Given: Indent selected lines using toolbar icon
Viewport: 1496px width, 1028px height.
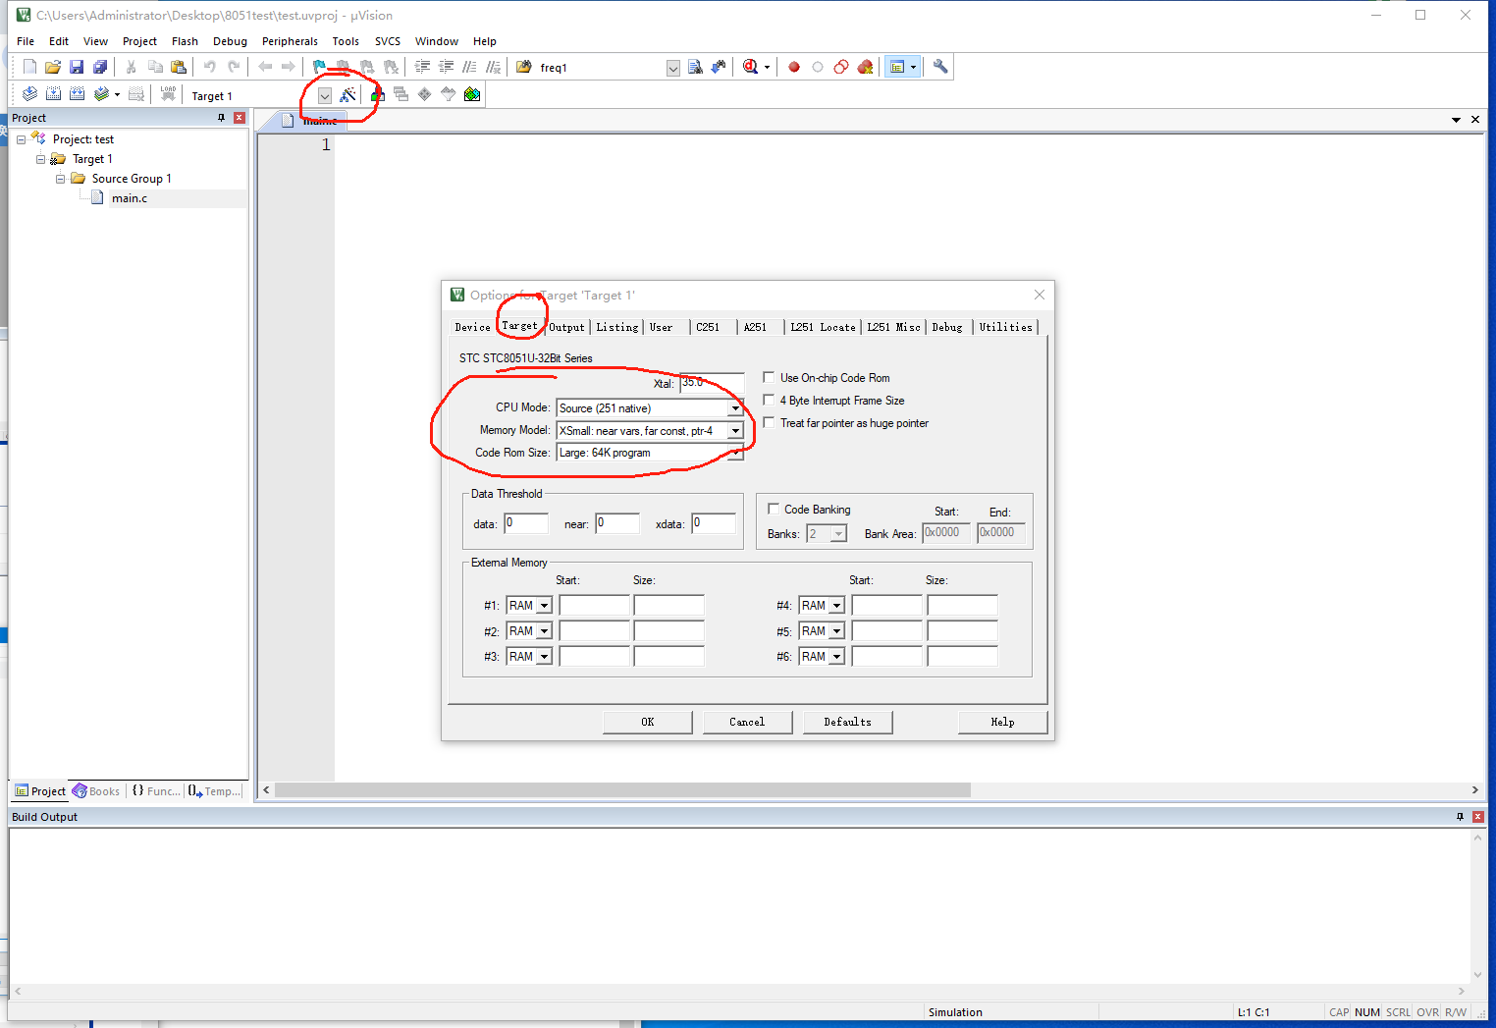Looking at the screenshot, I should point(423,67).
